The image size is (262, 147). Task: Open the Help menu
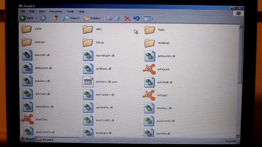point(81,11)
